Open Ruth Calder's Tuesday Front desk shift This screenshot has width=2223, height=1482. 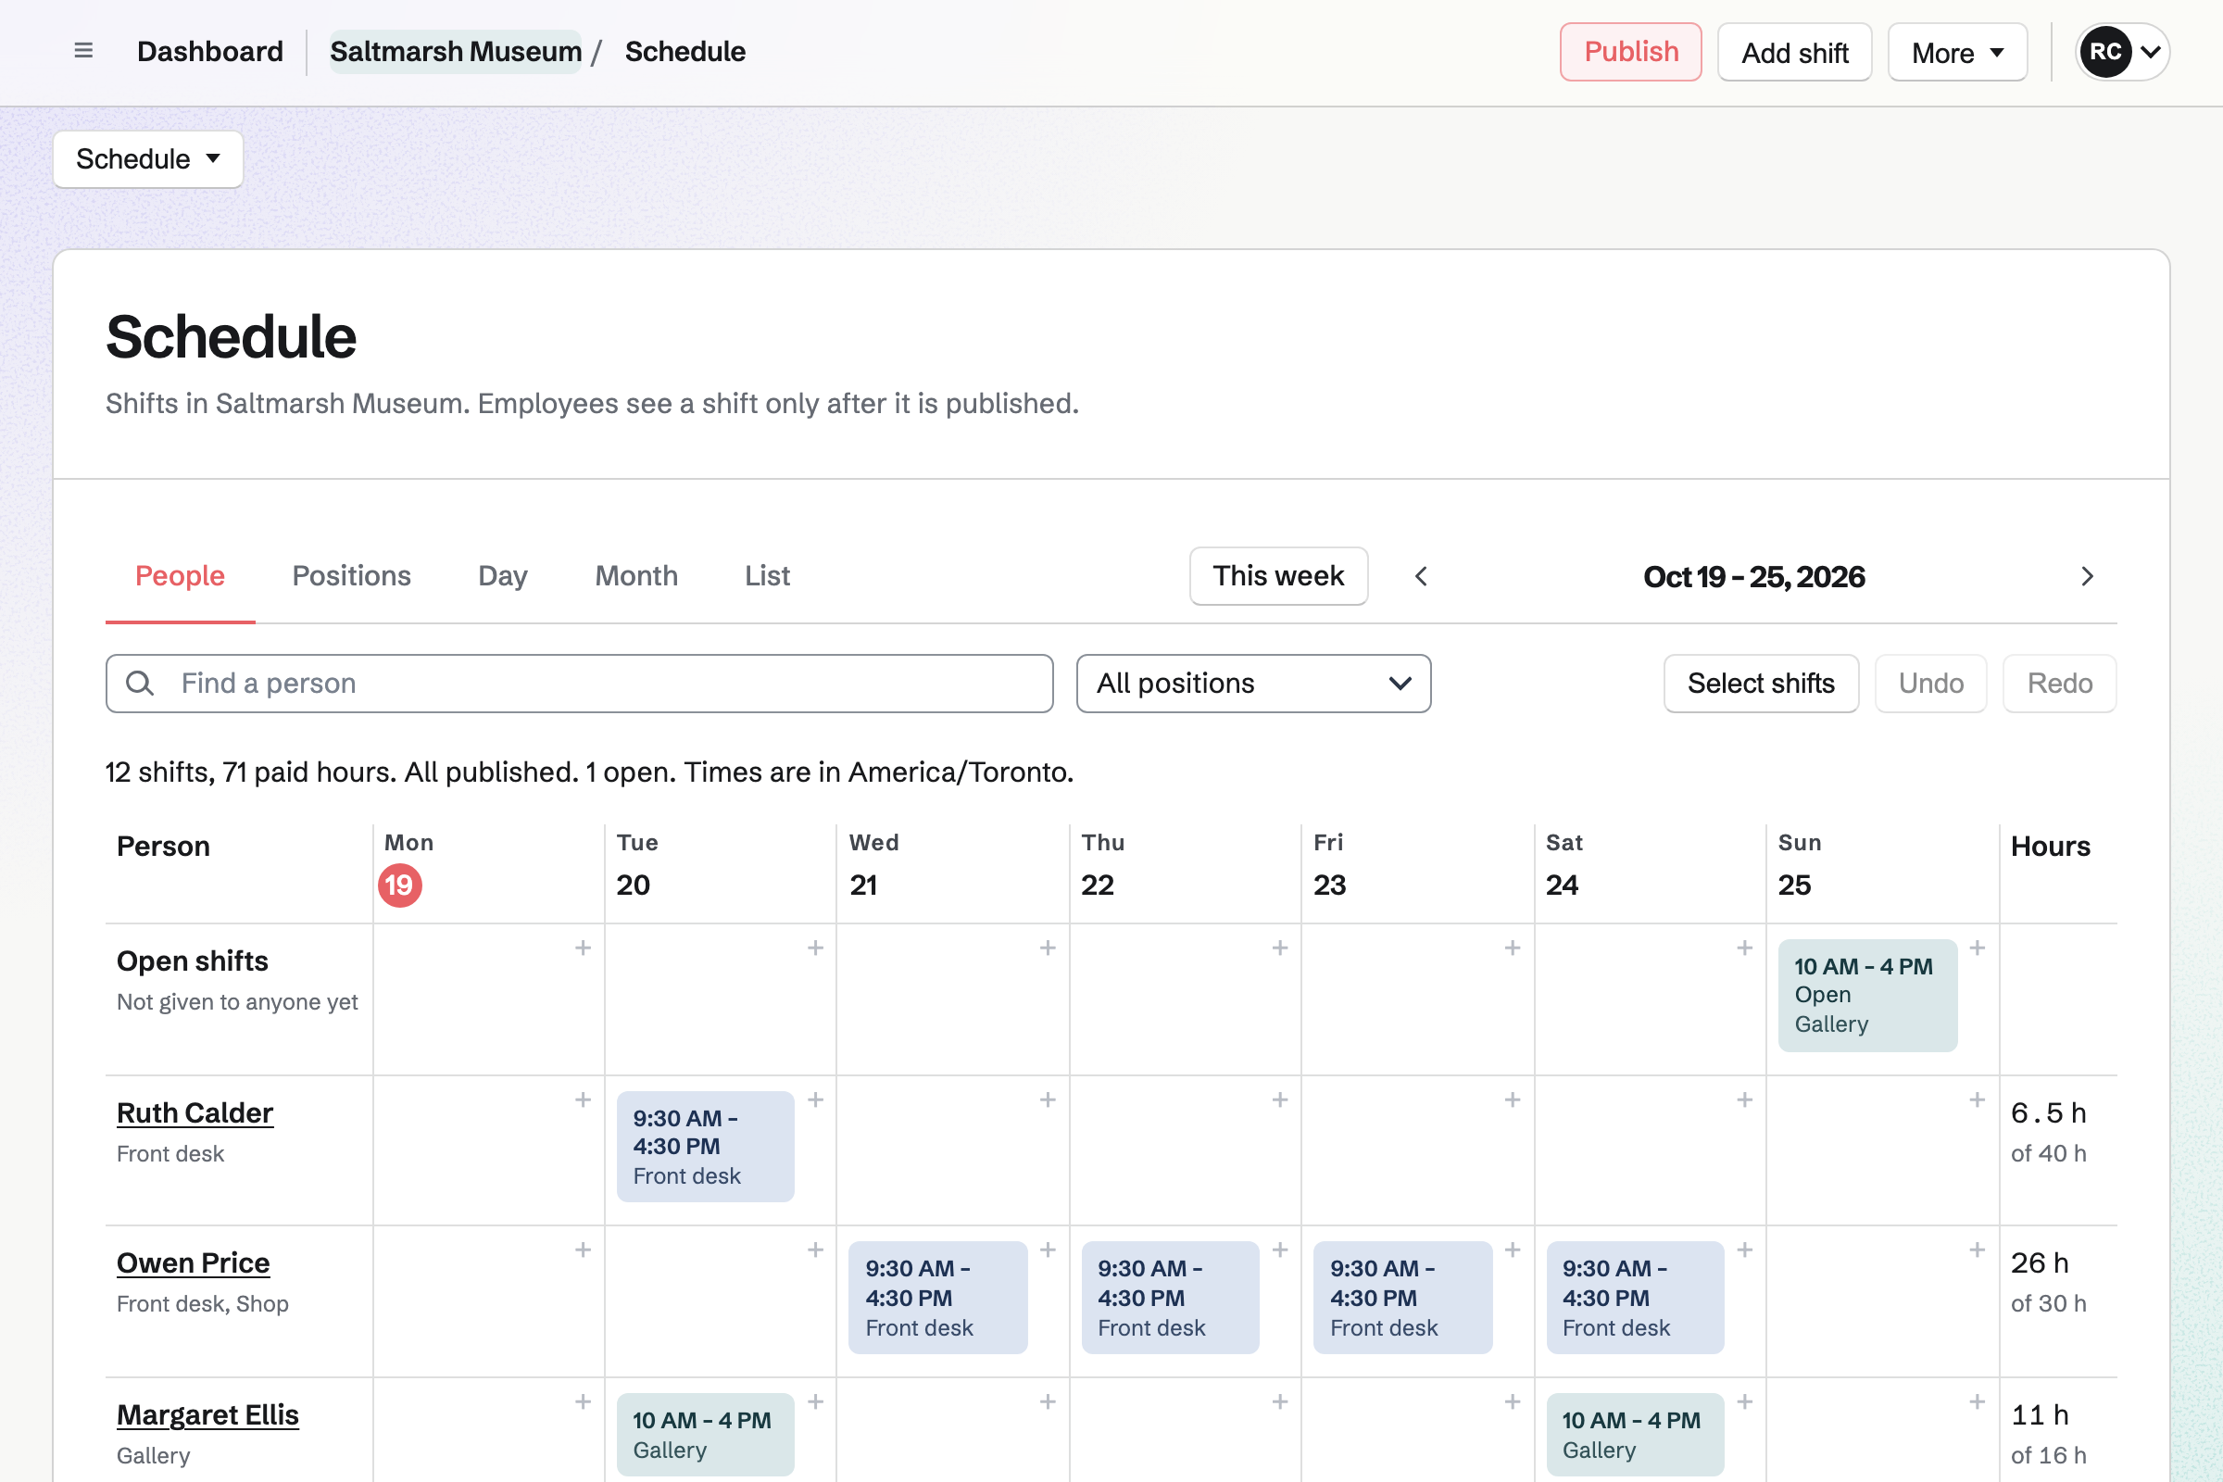[705, 1147]
